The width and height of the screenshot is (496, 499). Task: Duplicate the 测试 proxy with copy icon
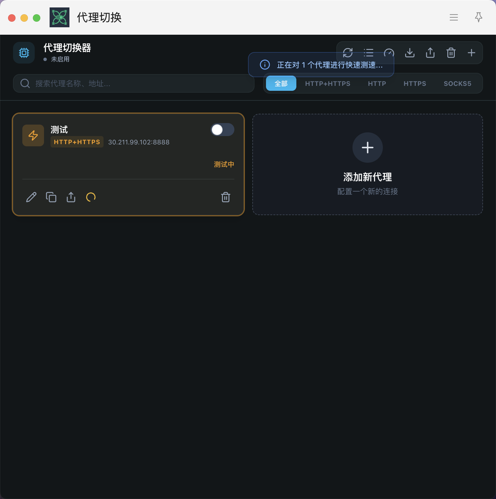pyautogui.click(x=51, y=197)
